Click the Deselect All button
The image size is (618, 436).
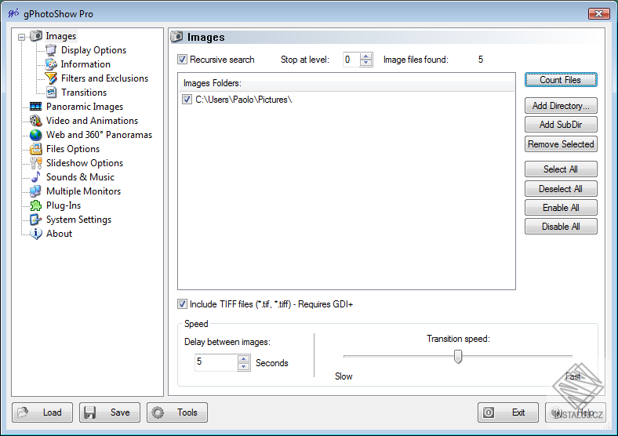tap(561, 188)
